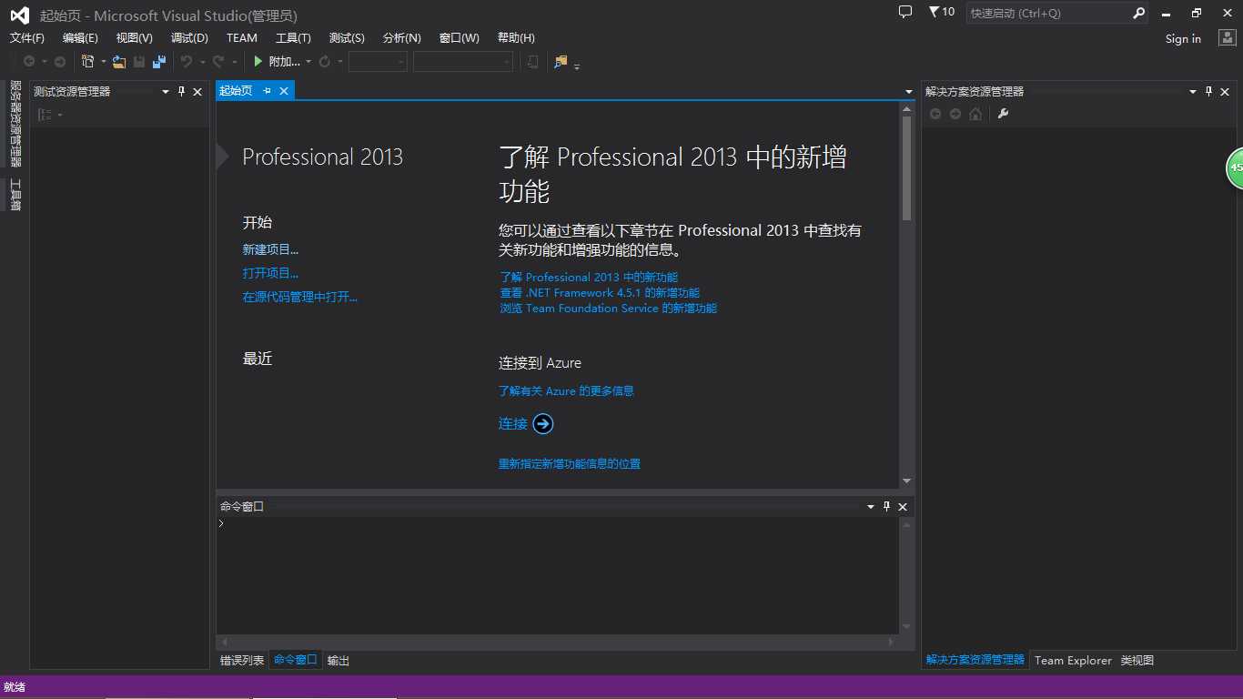The image size is (1243, 699).
Task: Close the 起始页 tab
Action: tap(284, 91)
